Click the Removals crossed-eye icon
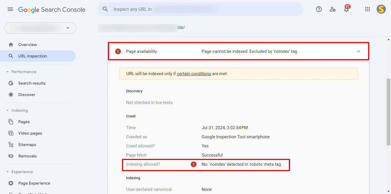Viewport: 391px width, 194px height. click(11, 156)
